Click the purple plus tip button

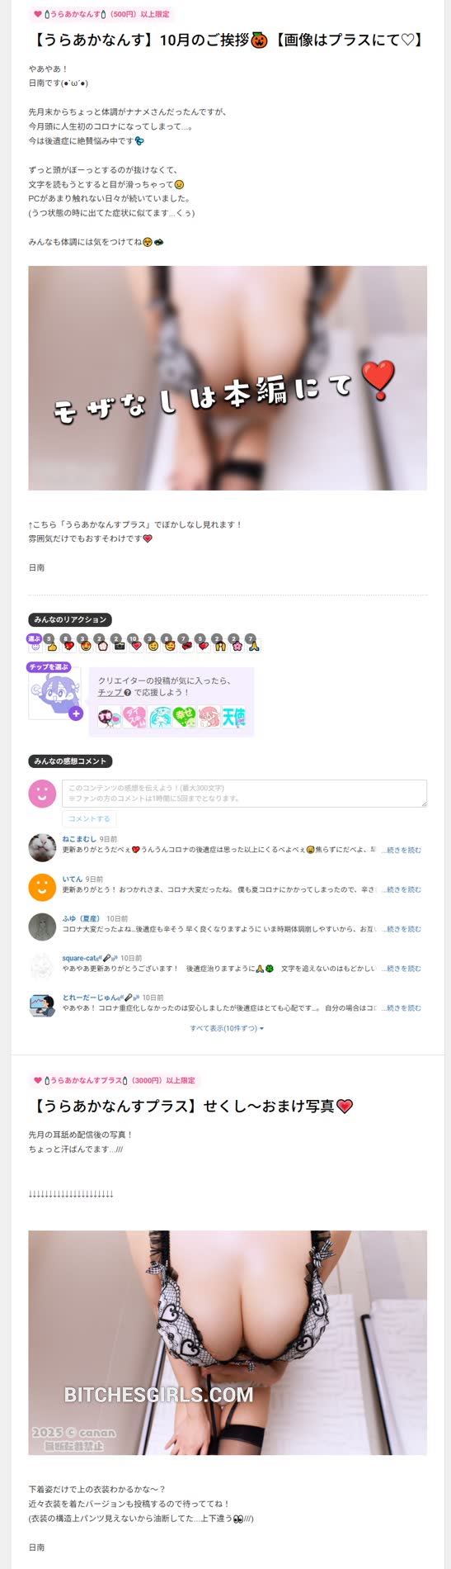76,713
